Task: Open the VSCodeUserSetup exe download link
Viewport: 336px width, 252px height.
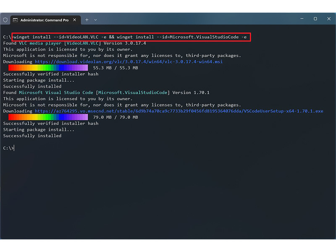Action: click(x=179, y=111)
